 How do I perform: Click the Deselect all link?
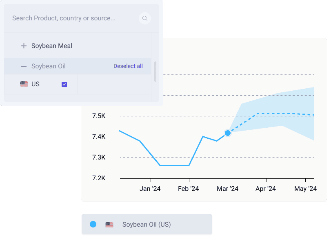click(128, 66)
